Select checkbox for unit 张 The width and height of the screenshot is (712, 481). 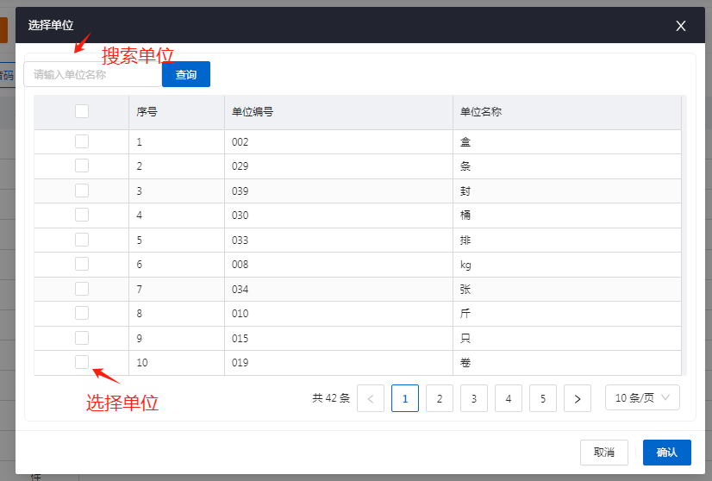(82, 289)
